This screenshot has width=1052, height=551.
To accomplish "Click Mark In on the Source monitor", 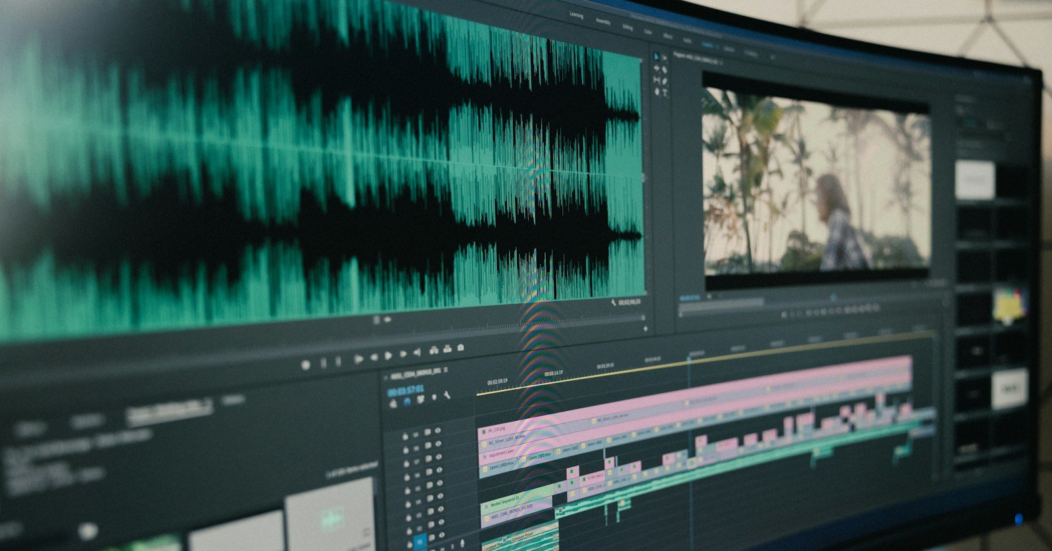I will [323, 363].
